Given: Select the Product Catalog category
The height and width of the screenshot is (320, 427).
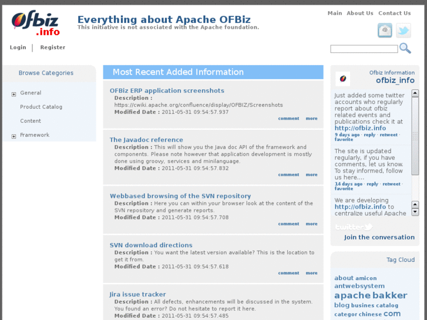Looking at the screenshot, I should [41, 107].
